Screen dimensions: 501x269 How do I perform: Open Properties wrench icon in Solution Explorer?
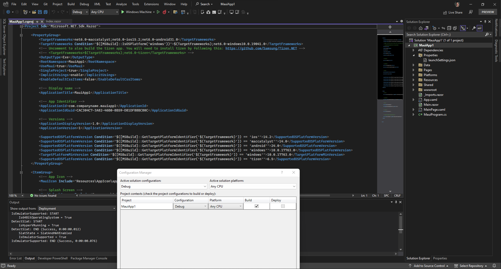(474, 28)
